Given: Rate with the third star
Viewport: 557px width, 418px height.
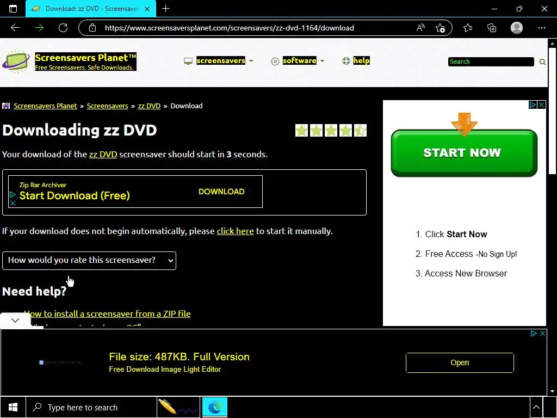Looking at the screenshot, I should click(331, 131).
